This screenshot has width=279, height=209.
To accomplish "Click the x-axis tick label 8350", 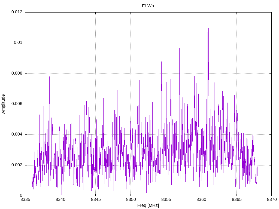I will point(131,199).
